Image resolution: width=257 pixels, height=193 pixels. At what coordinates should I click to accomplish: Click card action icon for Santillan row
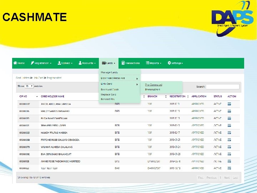[x=229, y=118]
